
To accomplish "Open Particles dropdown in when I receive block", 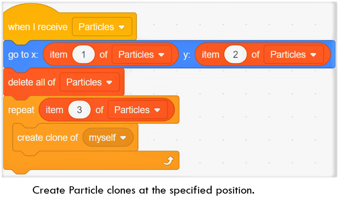I will click(102, 27).
